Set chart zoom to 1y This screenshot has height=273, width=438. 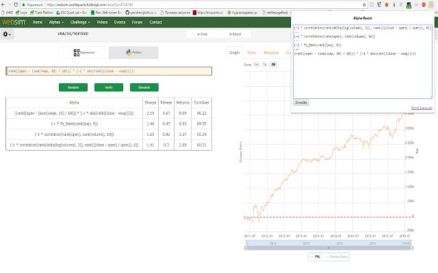pos(265,64)
